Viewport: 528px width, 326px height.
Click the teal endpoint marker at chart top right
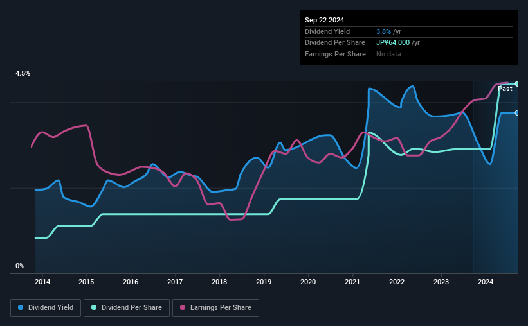(x=517, y=83)
